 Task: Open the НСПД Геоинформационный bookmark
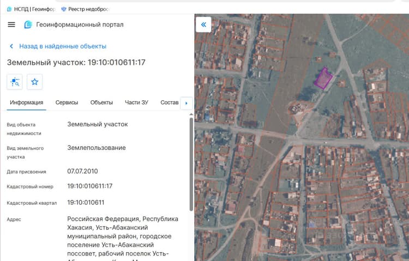[31, 9]
